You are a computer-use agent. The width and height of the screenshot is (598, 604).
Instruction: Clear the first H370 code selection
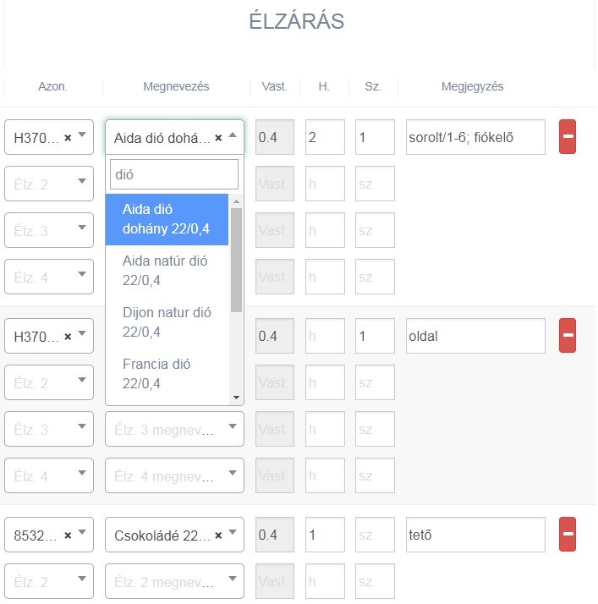point(68,138)
